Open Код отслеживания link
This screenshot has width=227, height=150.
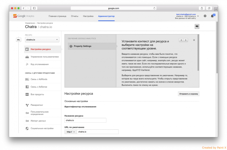40,64
